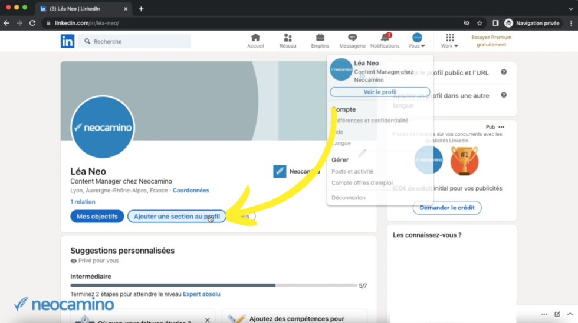
Task: Open the Coordonnées link
Action: [x=191, y=191]
